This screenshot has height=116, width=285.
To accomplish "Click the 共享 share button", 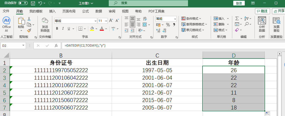I will 279,11.
